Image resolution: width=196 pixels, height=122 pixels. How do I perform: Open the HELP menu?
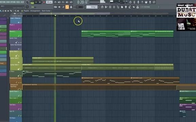click(22, 2)
